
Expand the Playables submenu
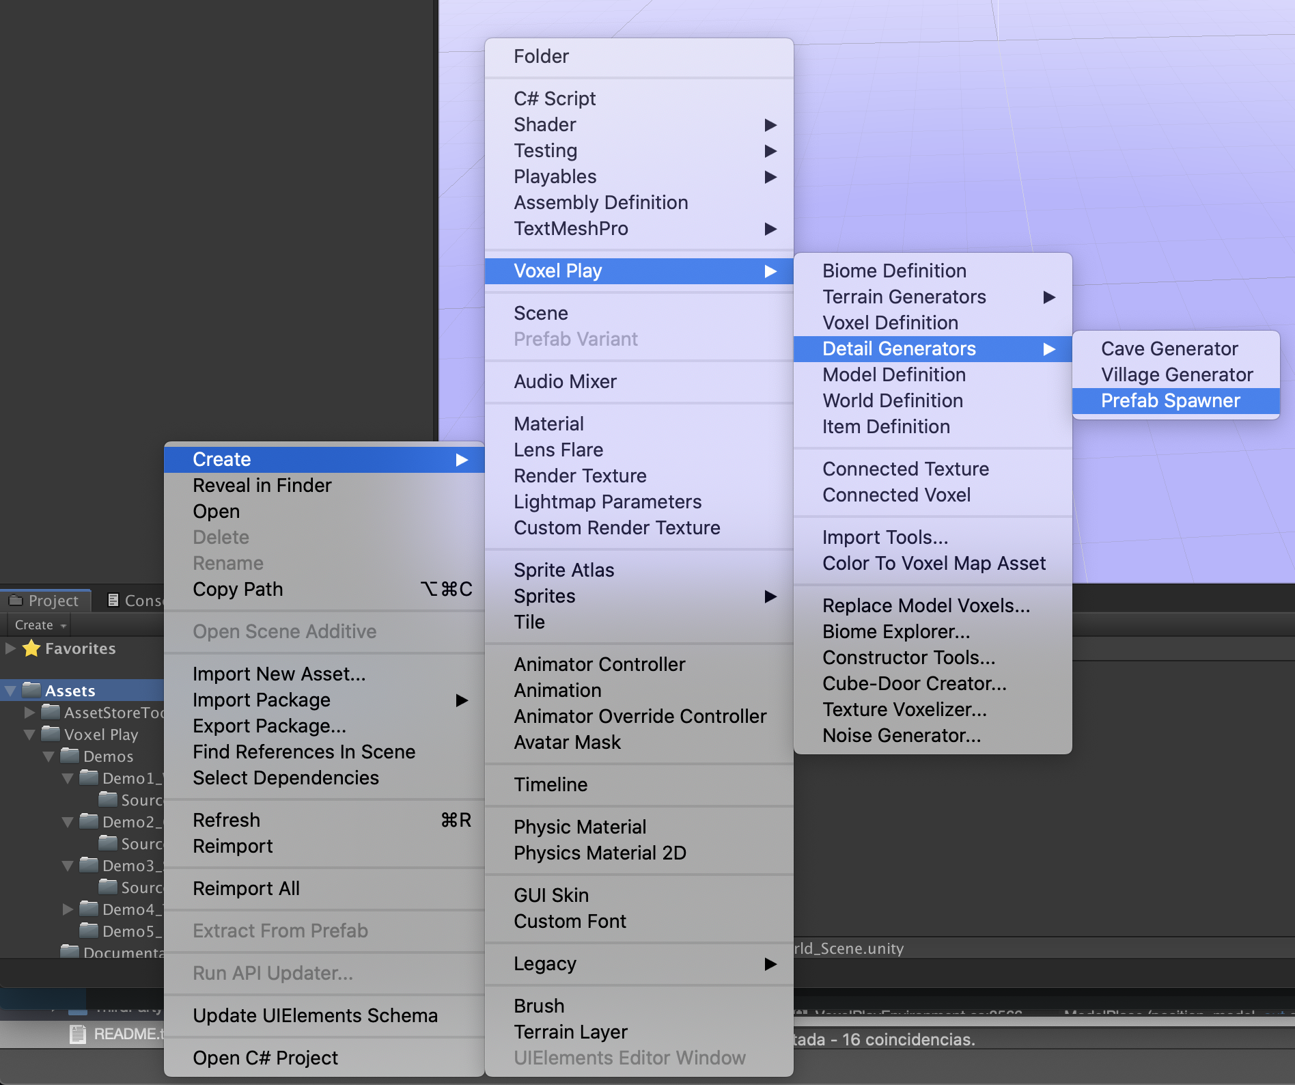(639, 177)
